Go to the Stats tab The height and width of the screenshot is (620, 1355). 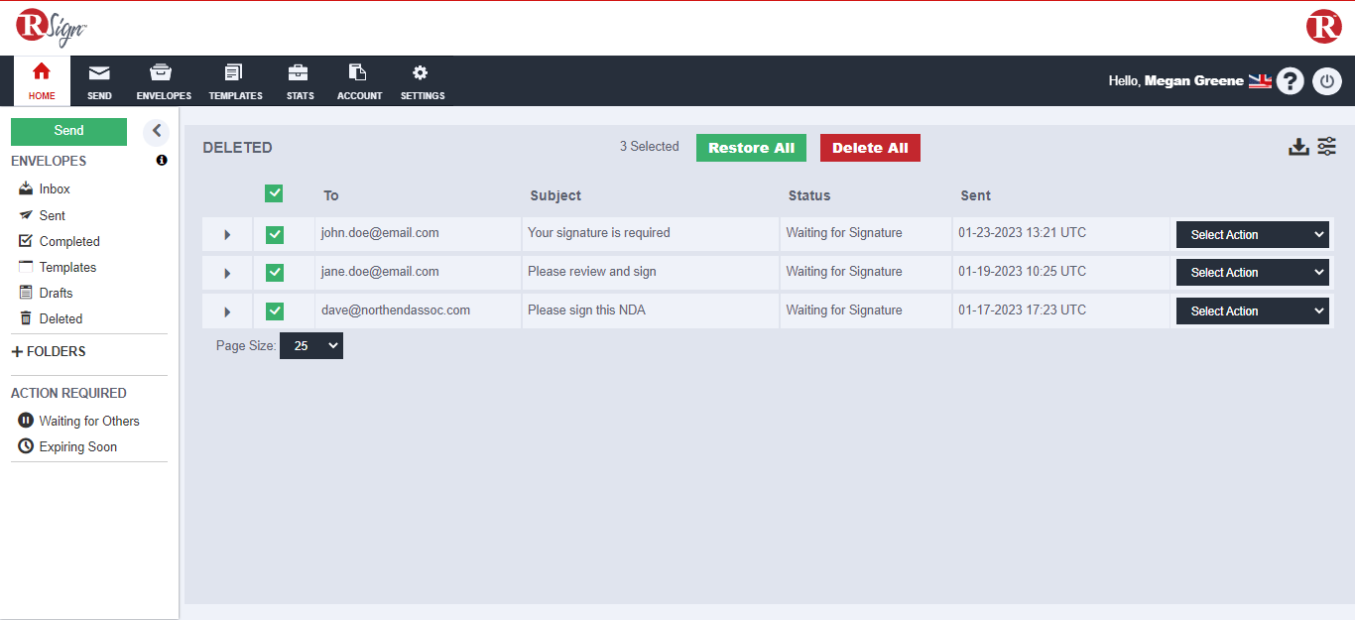(x=300, y=81)
